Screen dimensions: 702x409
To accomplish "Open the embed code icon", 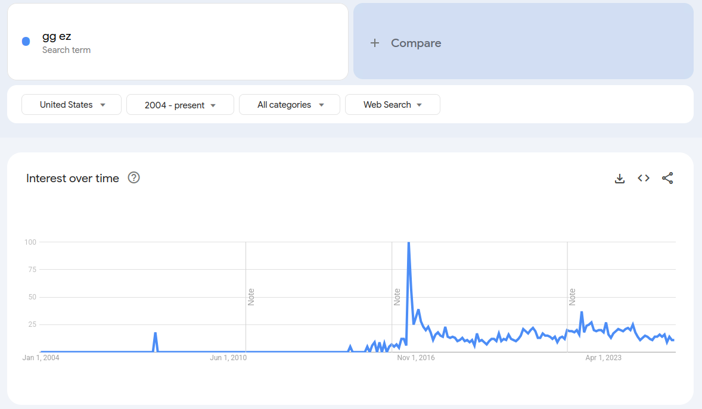I will (x=644, y=178).
